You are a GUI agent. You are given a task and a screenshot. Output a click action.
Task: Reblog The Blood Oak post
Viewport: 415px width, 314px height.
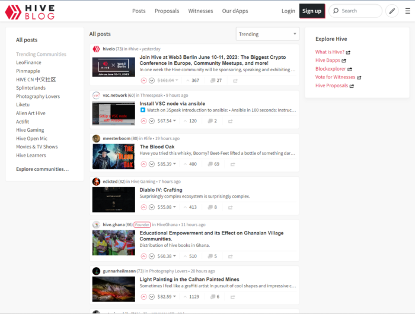232,164
